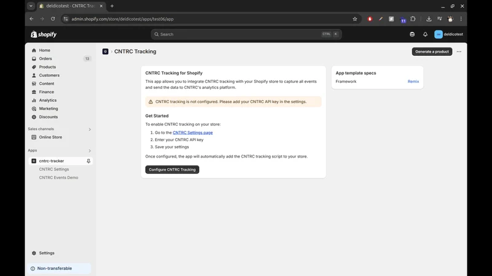The width and height of the screenshot is (492, 276).
Task: Open Settings at the sidebar bottom
Action: click(x=47, y=253)
